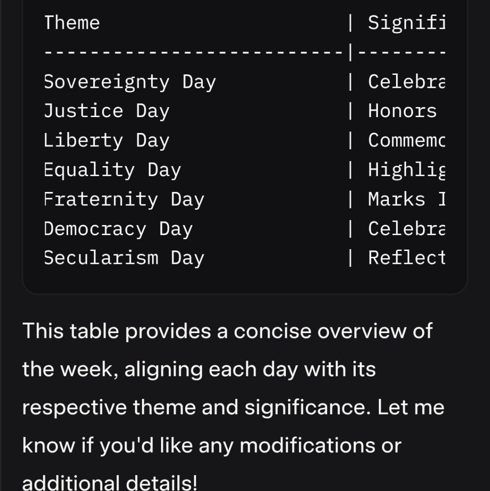Screen dimensions: 490x491
Task: Click "Marks" in the Fraternity Day row
Action: [397, 199]
